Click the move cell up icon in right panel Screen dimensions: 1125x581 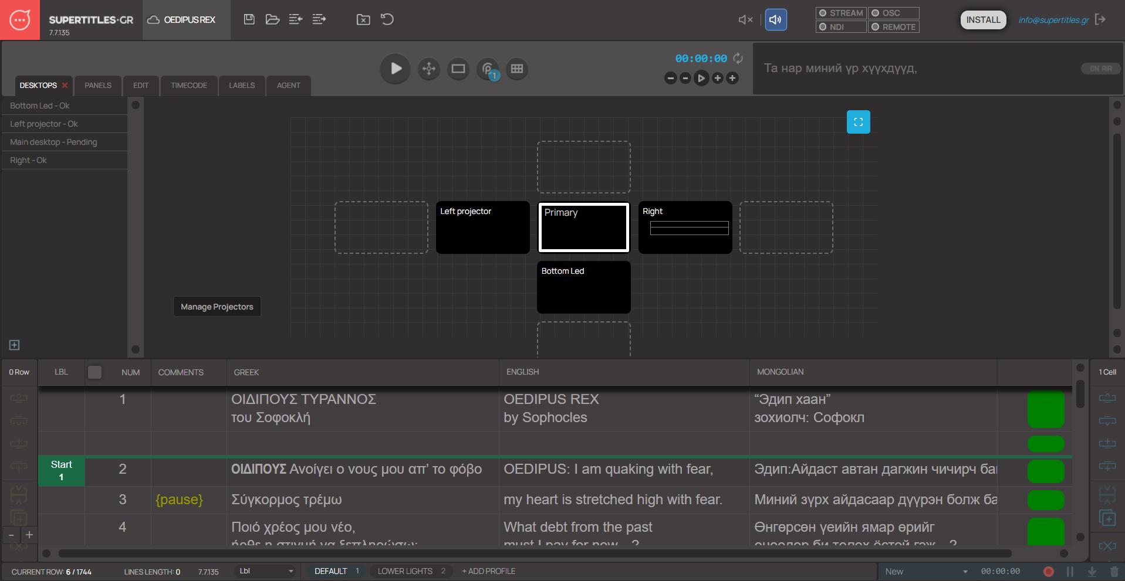1107,399
